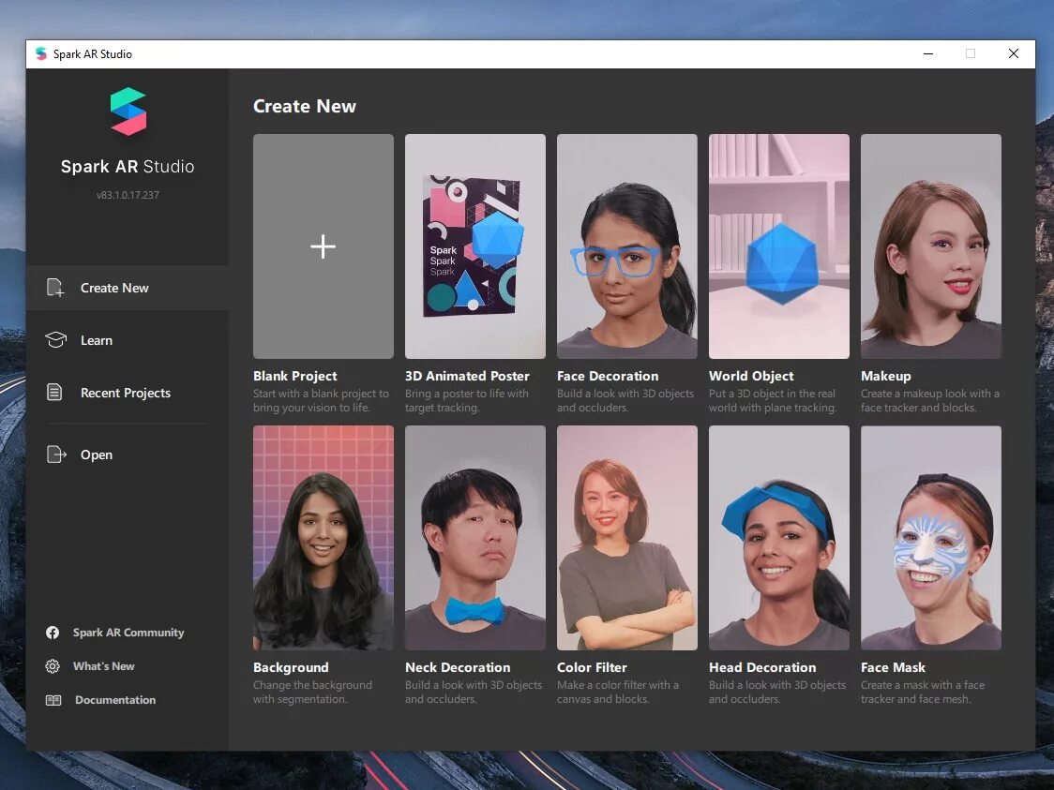
Task: Click the Create New page icon in sidebar
Action: pos(55,288)
